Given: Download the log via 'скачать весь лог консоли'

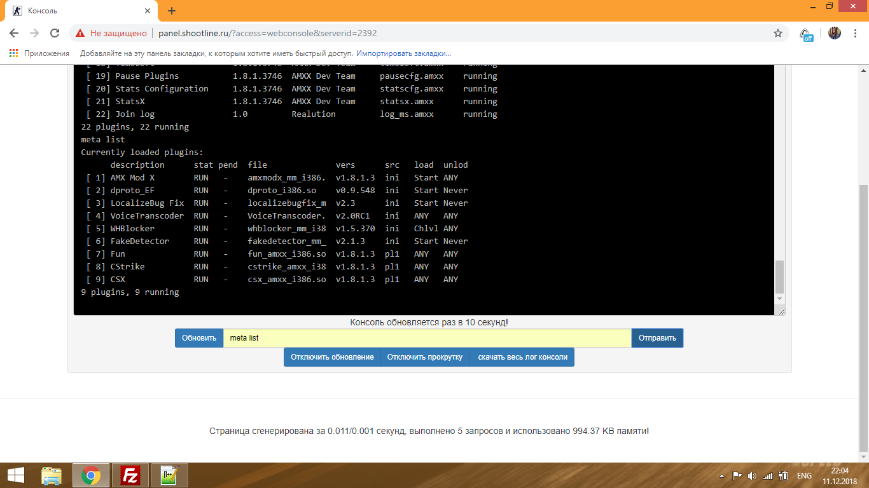Looking at the screenshot, I should tap(522, 357).
